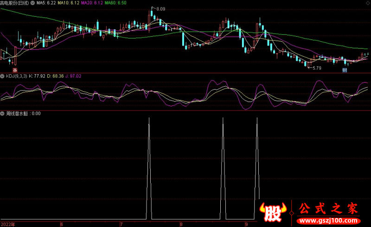Open the 周线潜水艇 indicator dropdown arrow

coord(2,113)
